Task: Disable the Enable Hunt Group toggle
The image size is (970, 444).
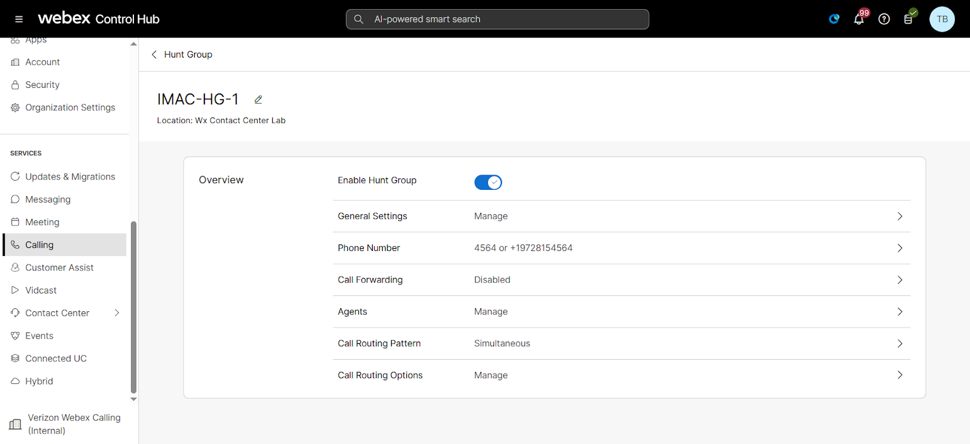Action: pyautogui.click(x=488, y=182)
